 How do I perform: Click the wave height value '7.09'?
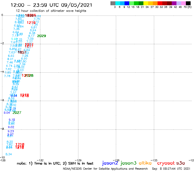coord(30,39)
